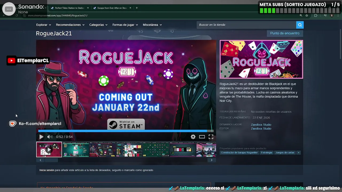
Task: Click the browser zoom magnifier icon
Action: click(301, 15)
